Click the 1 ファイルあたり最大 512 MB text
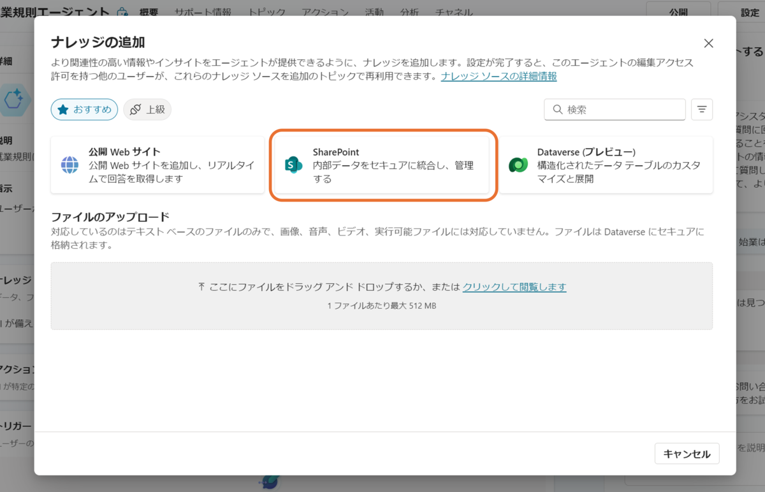This screenshot has height=492, width=765. tap(382, 306)
